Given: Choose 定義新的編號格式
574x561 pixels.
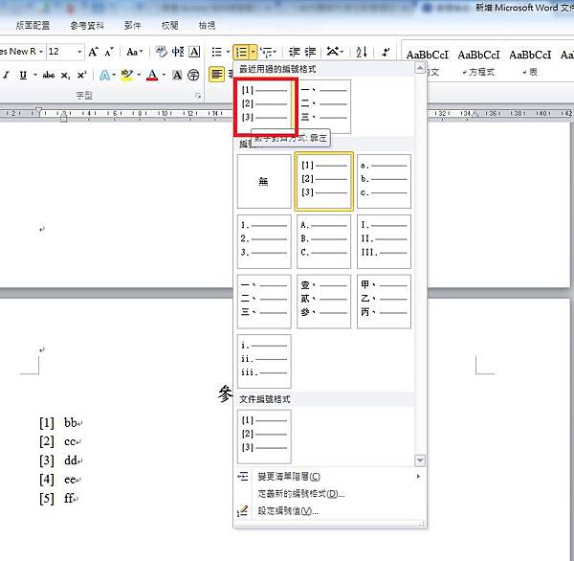Looking at the screenshot, I should click(328, 494).
